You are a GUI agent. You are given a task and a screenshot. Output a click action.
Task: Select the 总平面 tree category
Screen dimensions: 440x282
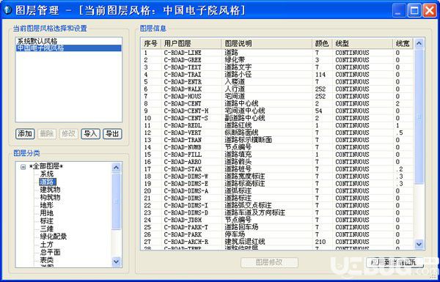click(50, 252)
